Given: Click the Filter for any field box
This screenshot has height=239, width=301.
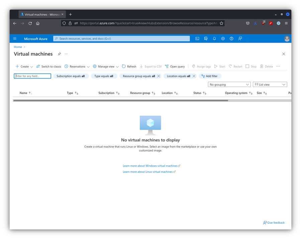Looking at the screenshot, I should pos(32,76).
